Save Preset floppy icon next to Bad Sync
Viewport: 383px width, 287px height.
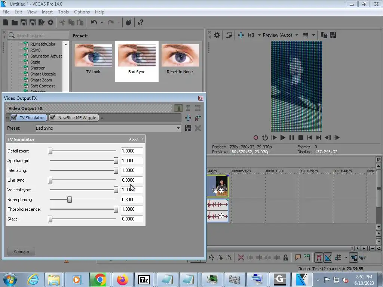click(188, 128)
